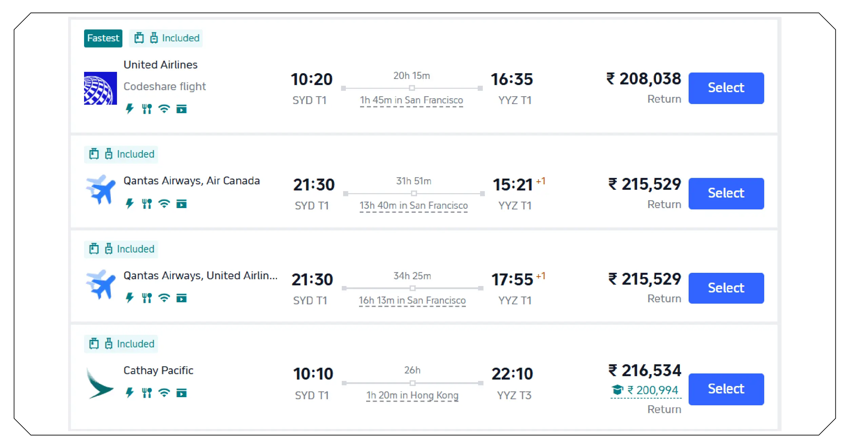Click the meal icon on Cathay Pacific flight

point(147,393)
